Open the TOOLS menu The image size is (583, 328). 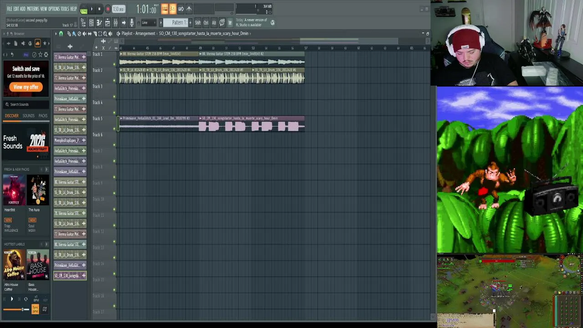[x=65, y=9]
